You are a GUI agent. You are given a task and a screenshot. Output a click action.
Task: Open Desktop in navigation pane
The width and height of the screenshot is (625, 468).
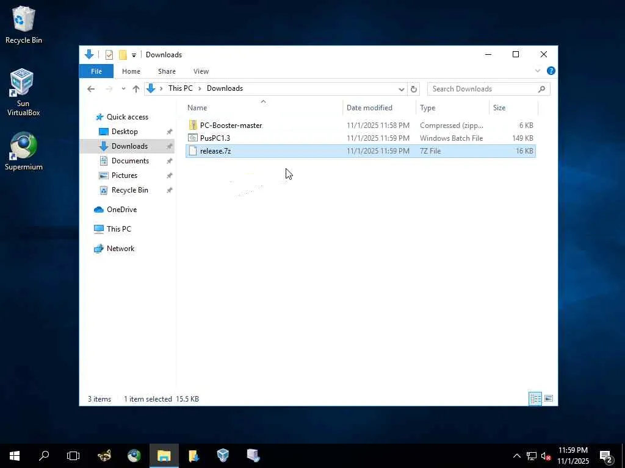coord(125,132)
